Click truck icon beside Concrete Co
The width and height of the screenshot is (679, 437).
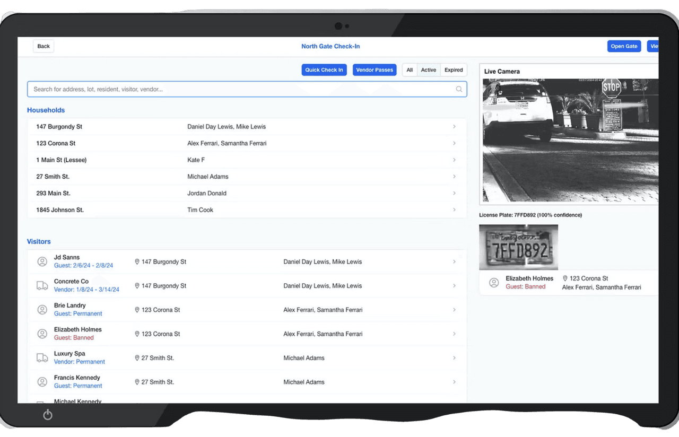pos(42,286)
